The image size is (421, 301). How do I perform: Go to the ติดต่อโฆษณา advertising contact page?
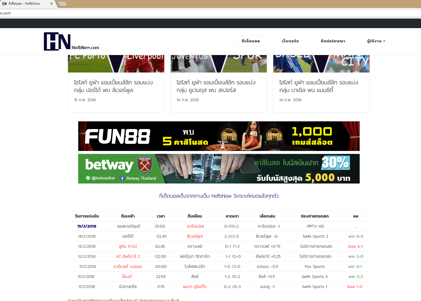pyautogui.click(x=333, y=41)
